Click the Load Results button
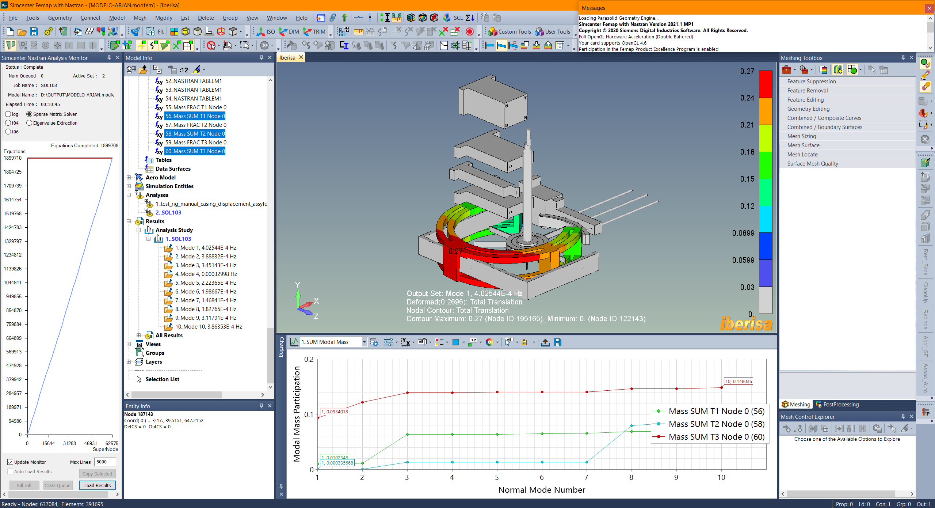 pyautogui.click(x=97, y=485)
